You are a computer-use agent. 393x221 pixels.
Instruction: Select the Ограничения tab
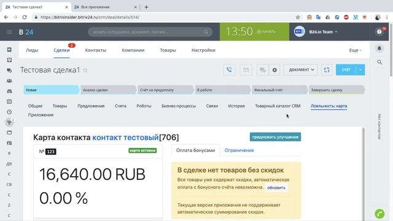pyautogui.click(x=239, y=150)
